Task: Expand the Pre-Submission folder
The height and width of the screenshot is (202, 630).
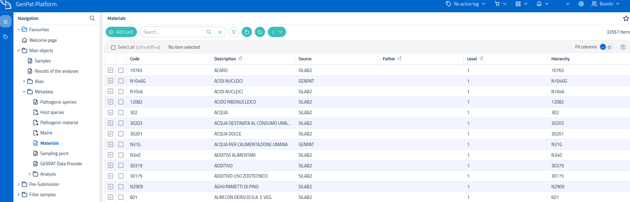Action: pos(19,184)
